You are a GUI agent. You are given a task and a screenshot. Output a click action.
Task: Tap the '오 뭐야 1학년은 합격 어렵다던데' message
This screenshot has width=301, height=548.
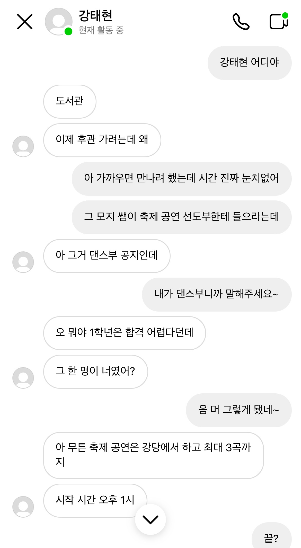125,333
